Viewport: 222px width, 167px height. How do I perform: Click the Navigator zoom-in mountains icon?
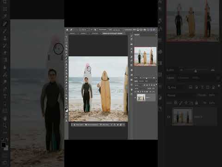coord(154,78)
